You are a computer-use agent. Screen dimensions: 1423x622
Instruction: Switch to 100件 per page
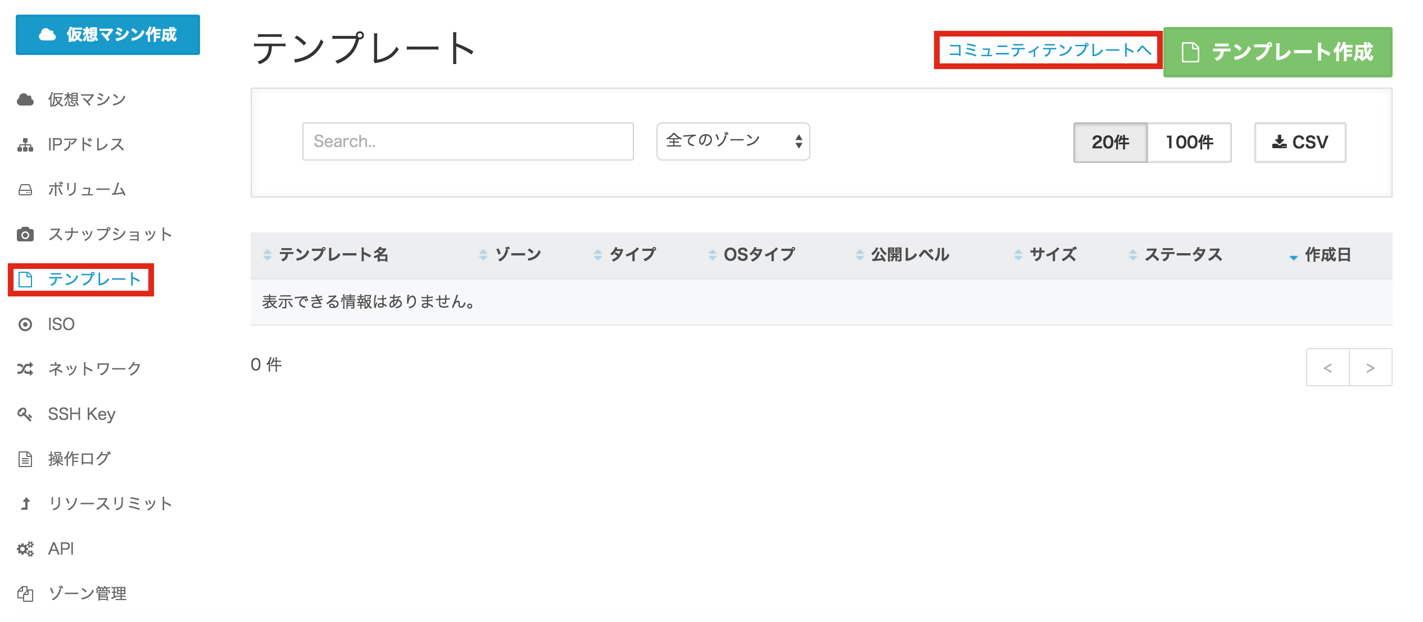coord(1189,142)
